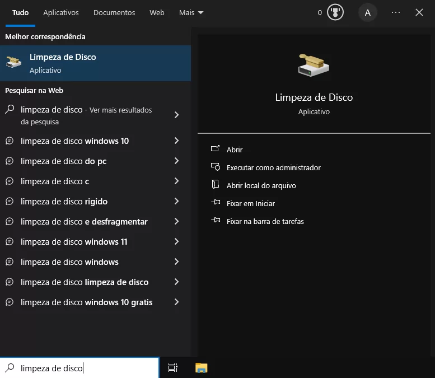Expand arrow for limpeza de disco windows 11
The width and height of the screenshot is (435, 378).
point(176,241)
